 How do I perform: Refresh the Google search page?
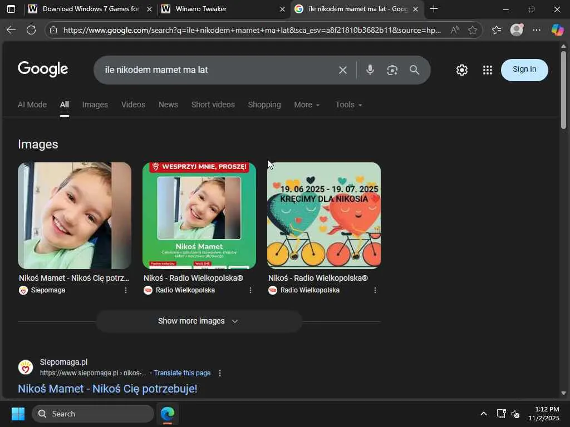(x=31, y=30)
